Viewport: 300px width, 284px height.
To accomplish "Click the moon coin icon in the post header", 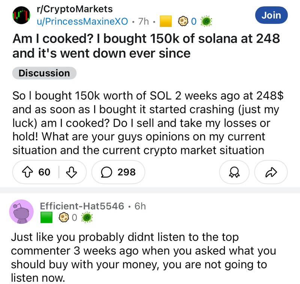I will click(183, 21).
